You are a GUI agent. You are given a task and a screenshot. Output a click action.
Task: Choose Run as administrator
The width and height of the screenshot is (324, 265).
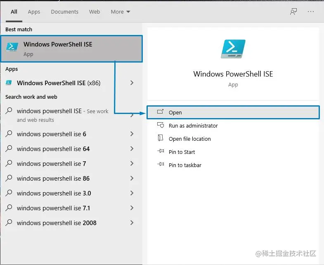[233, 126]
